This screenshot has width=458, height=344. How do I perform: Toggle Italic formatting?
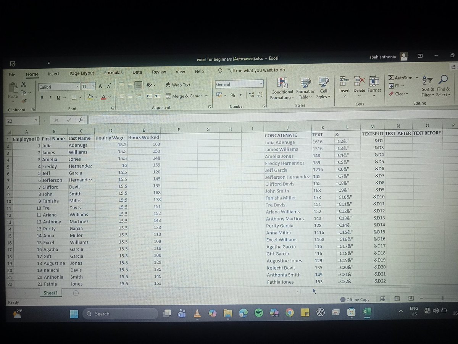(50, 98)
